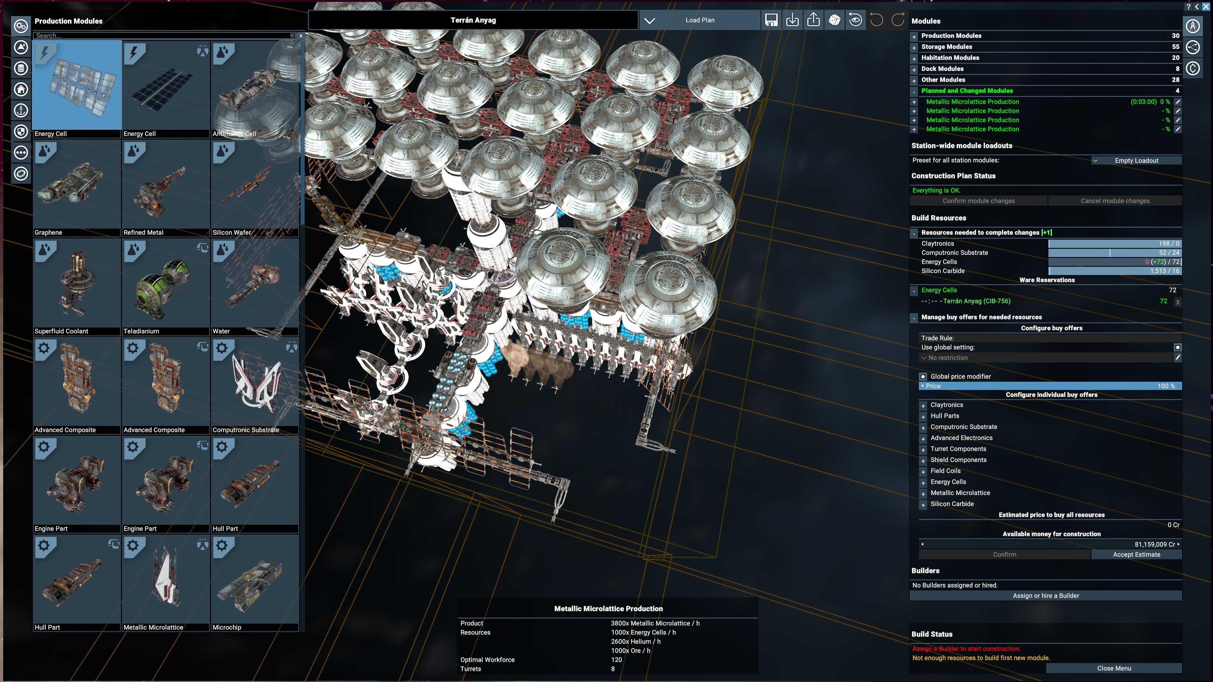Viewport: 1213px width, 682px height.
Task: Click the dice randomize icon
Action: coord(834,20)
